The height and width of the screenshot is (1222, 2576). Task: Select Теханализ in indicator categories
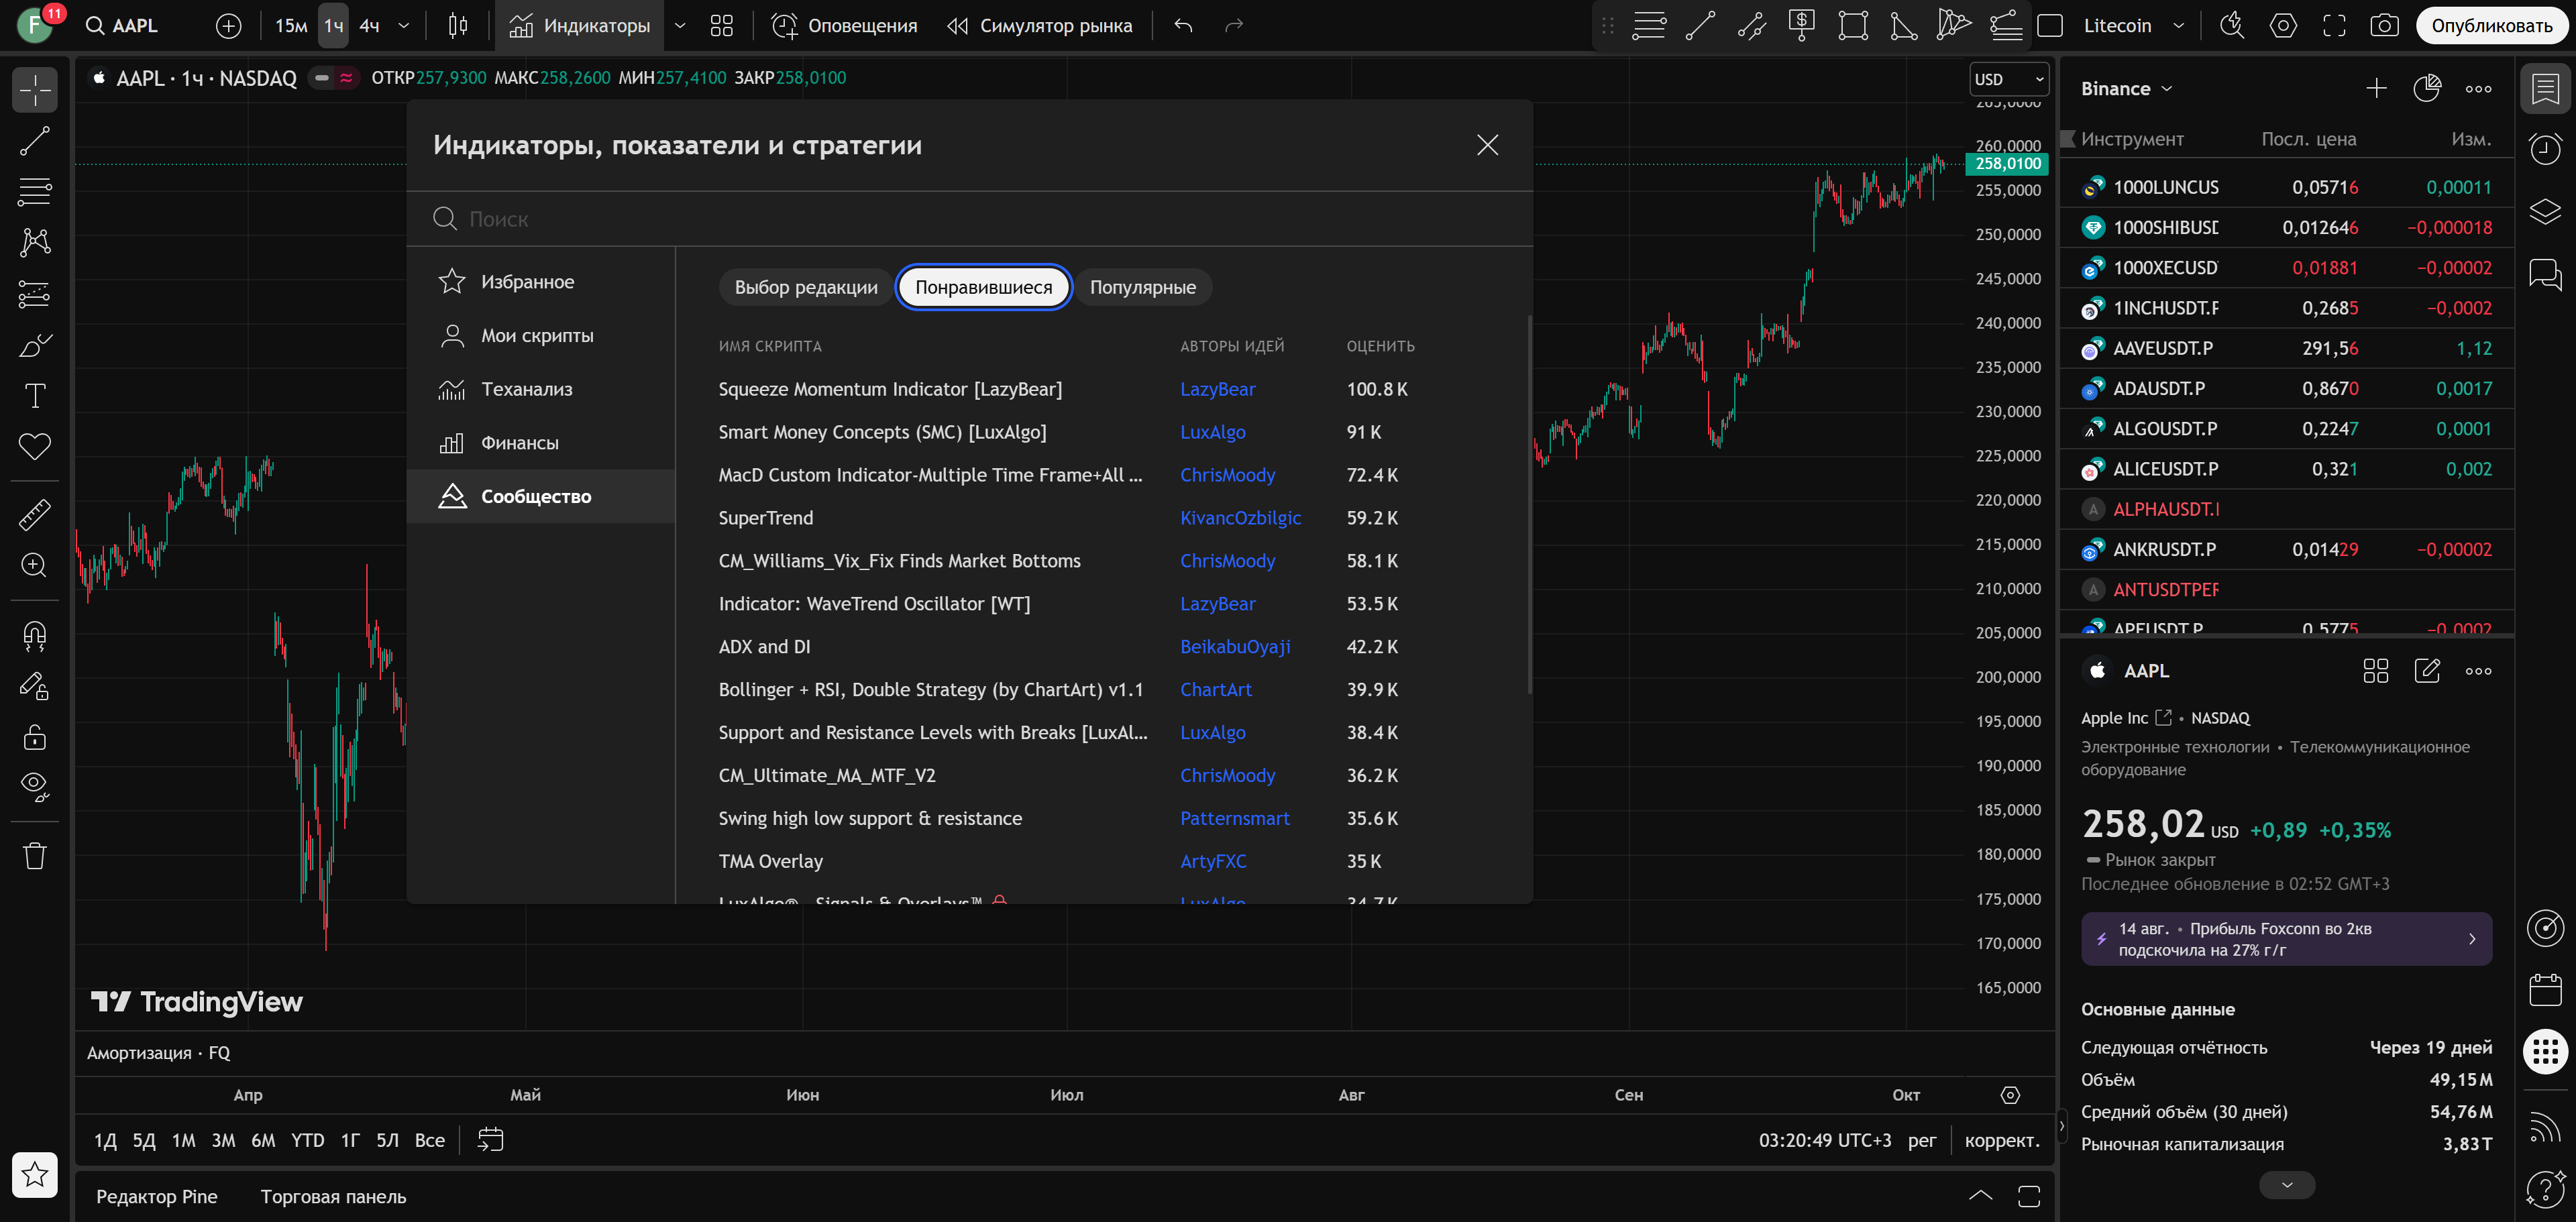click(x=526, y=389)
